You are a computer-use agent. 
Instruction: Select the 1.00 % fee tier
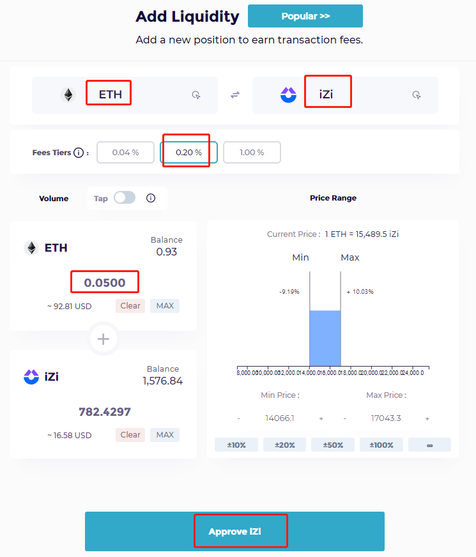[252, 153]
